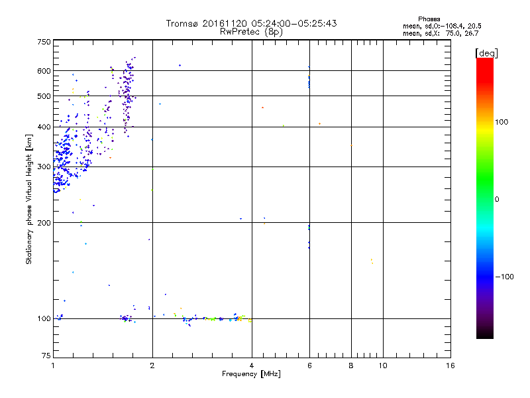This screenshot has width=530, height=398.
Task: Click the x-axis '6' tick label
Action: pyautogui.click(x=309, y=365)
